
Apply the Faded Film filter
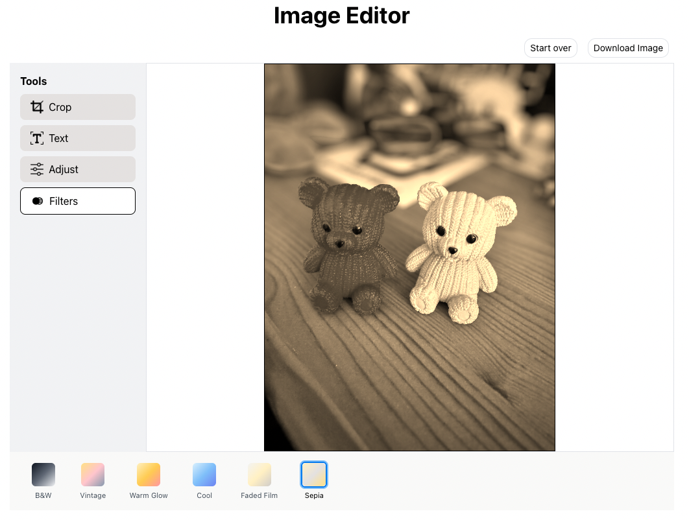(259, 475)
